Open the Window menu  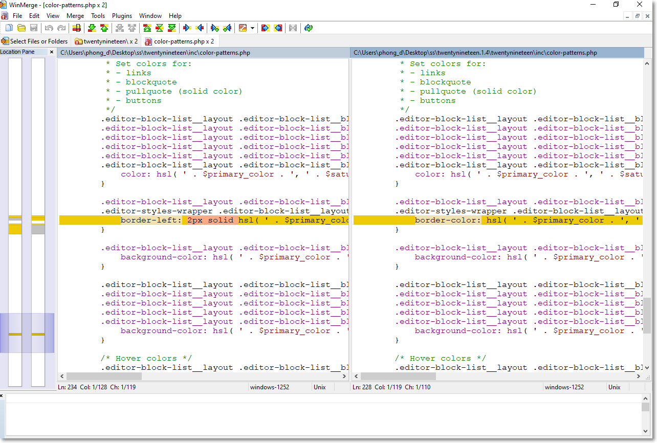point(150,16)
